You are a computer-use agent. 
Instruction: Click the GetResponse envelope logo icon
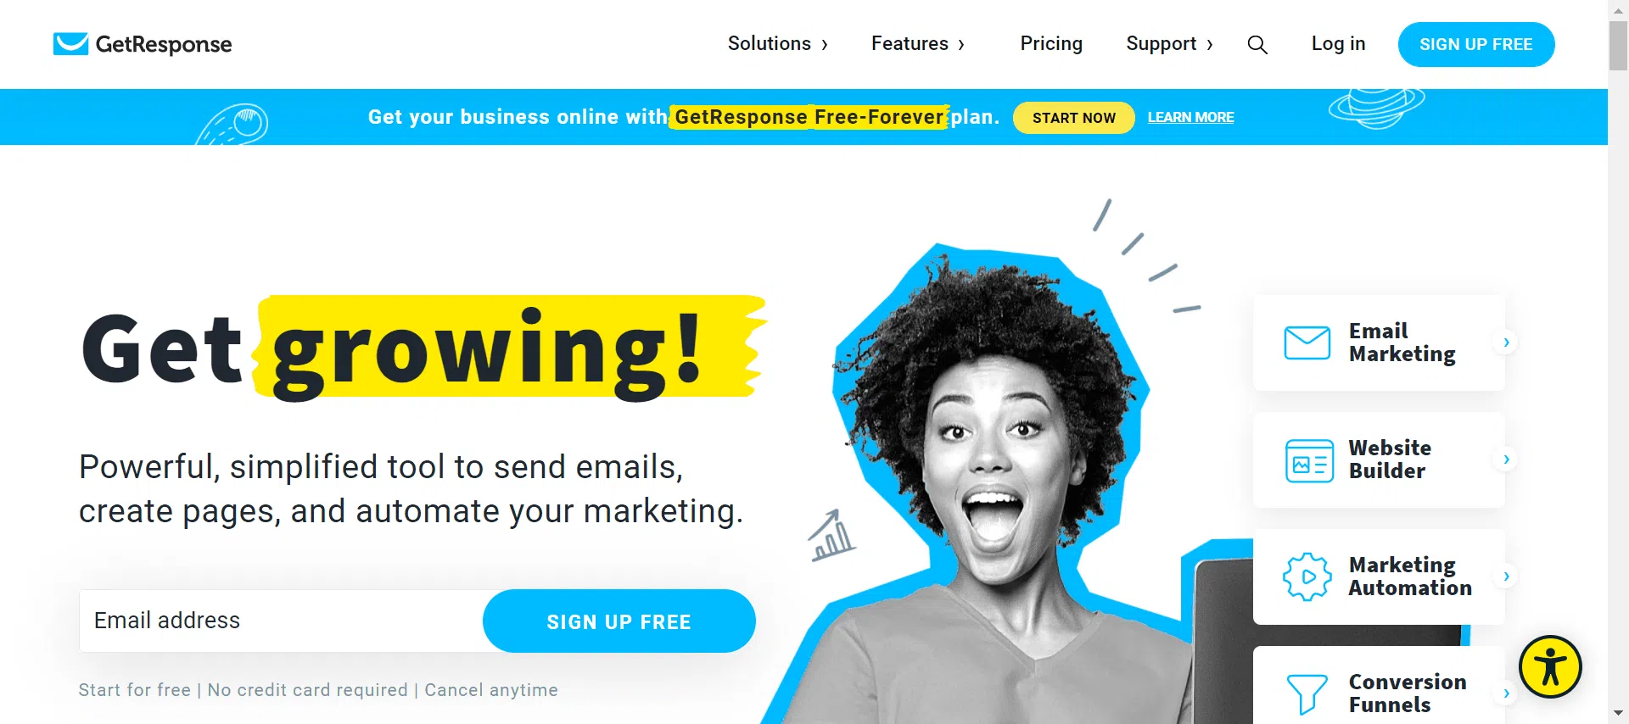click(70, 44)
